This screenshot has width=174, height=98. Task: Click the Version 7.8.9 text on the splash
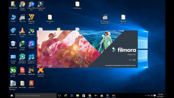pos(132,54)
